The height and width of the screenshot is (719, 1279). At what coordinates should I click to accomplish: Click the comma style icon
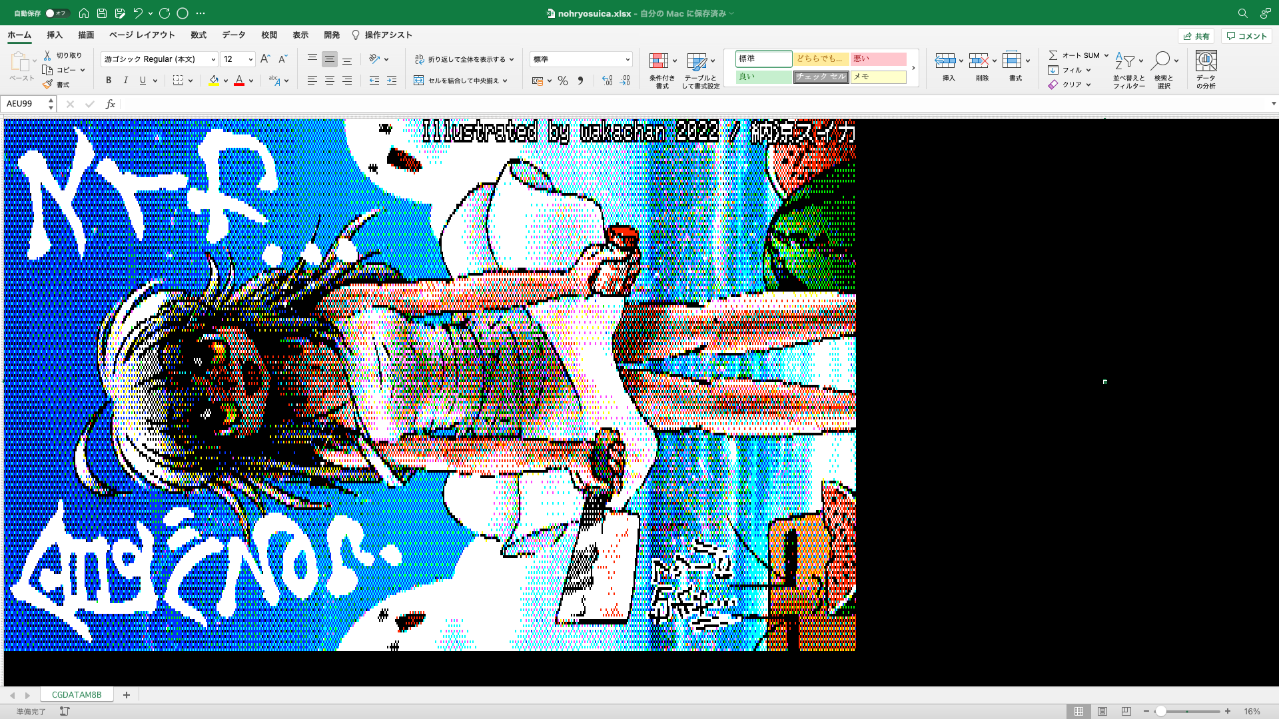[x=580, y=81]
